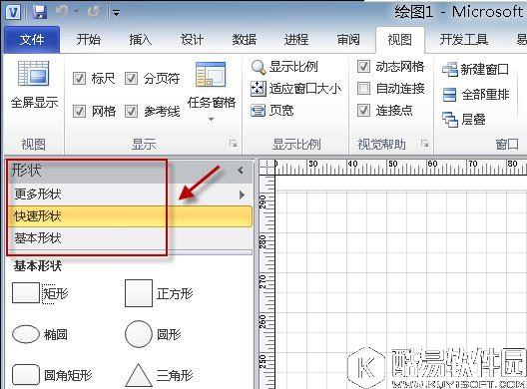Select the 圆角矩形 rounded rectangle shape icon
The width and height of the screenshot is (527, 389).
tap(26, 375)
